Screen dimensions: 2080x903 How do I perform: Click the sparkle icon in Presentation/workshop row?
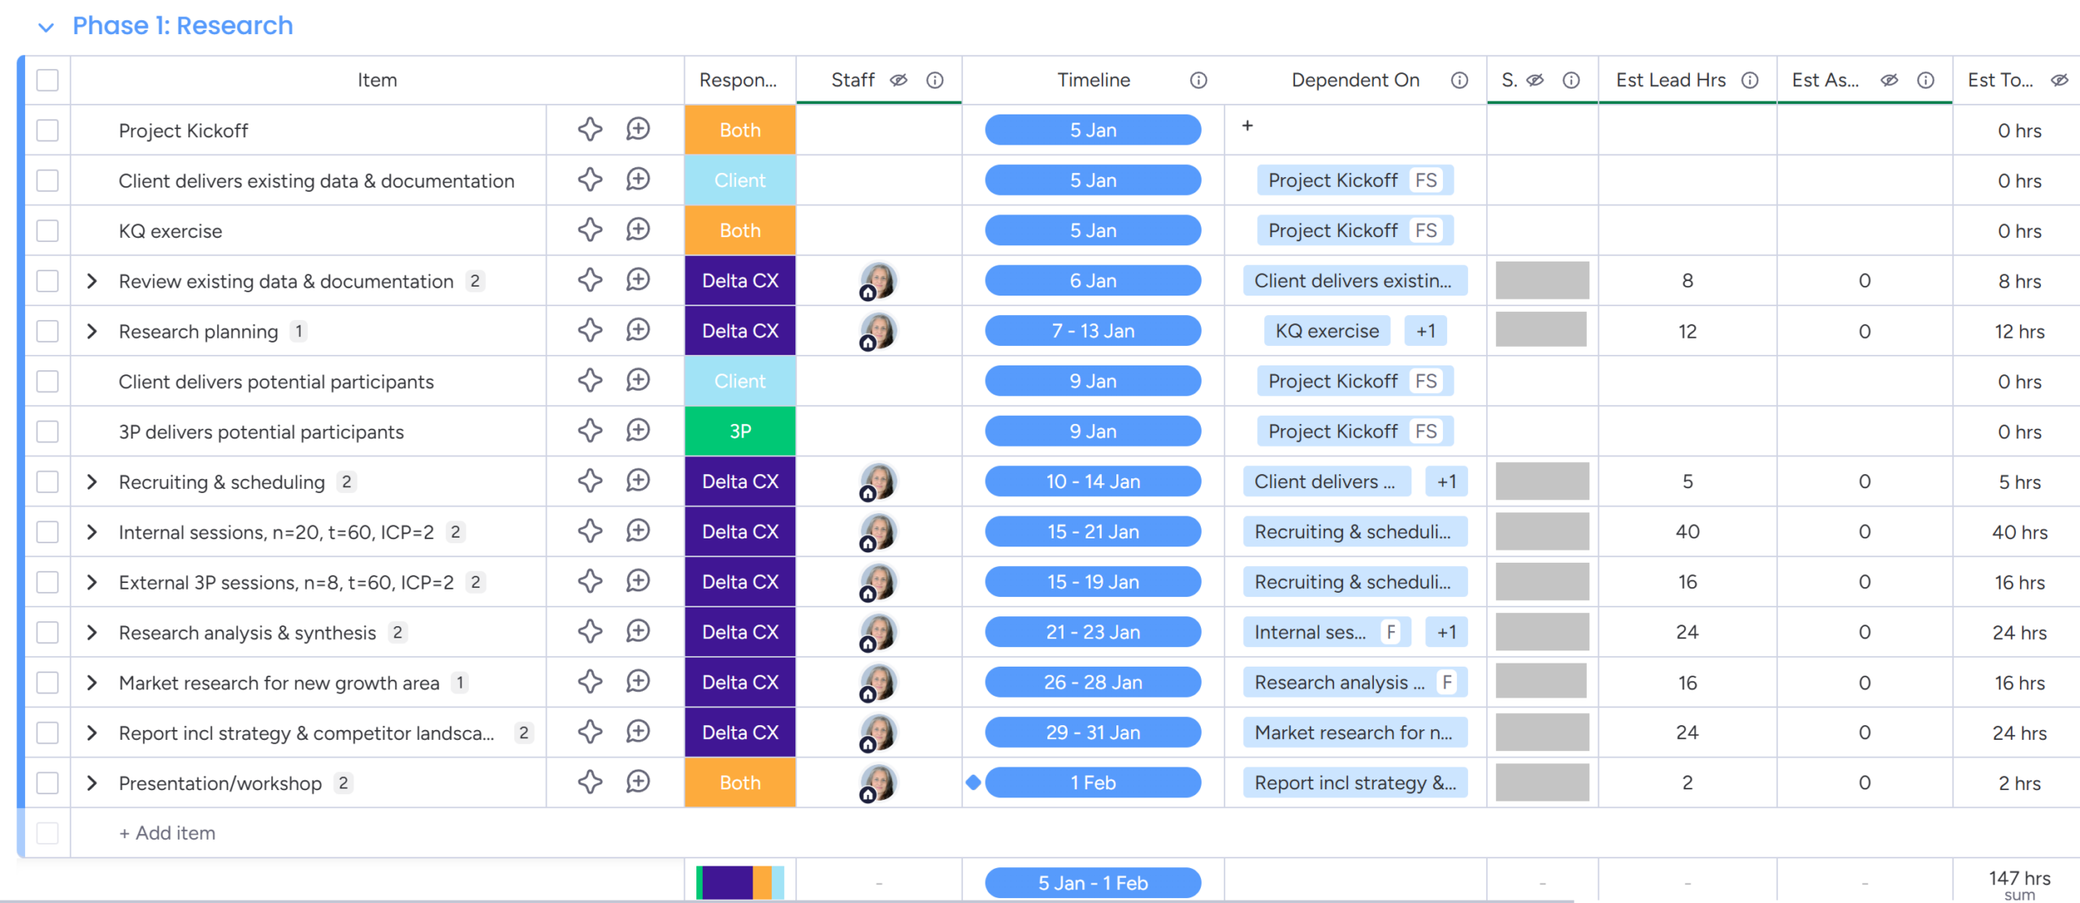pyautogui.click(x=590, y=782)
